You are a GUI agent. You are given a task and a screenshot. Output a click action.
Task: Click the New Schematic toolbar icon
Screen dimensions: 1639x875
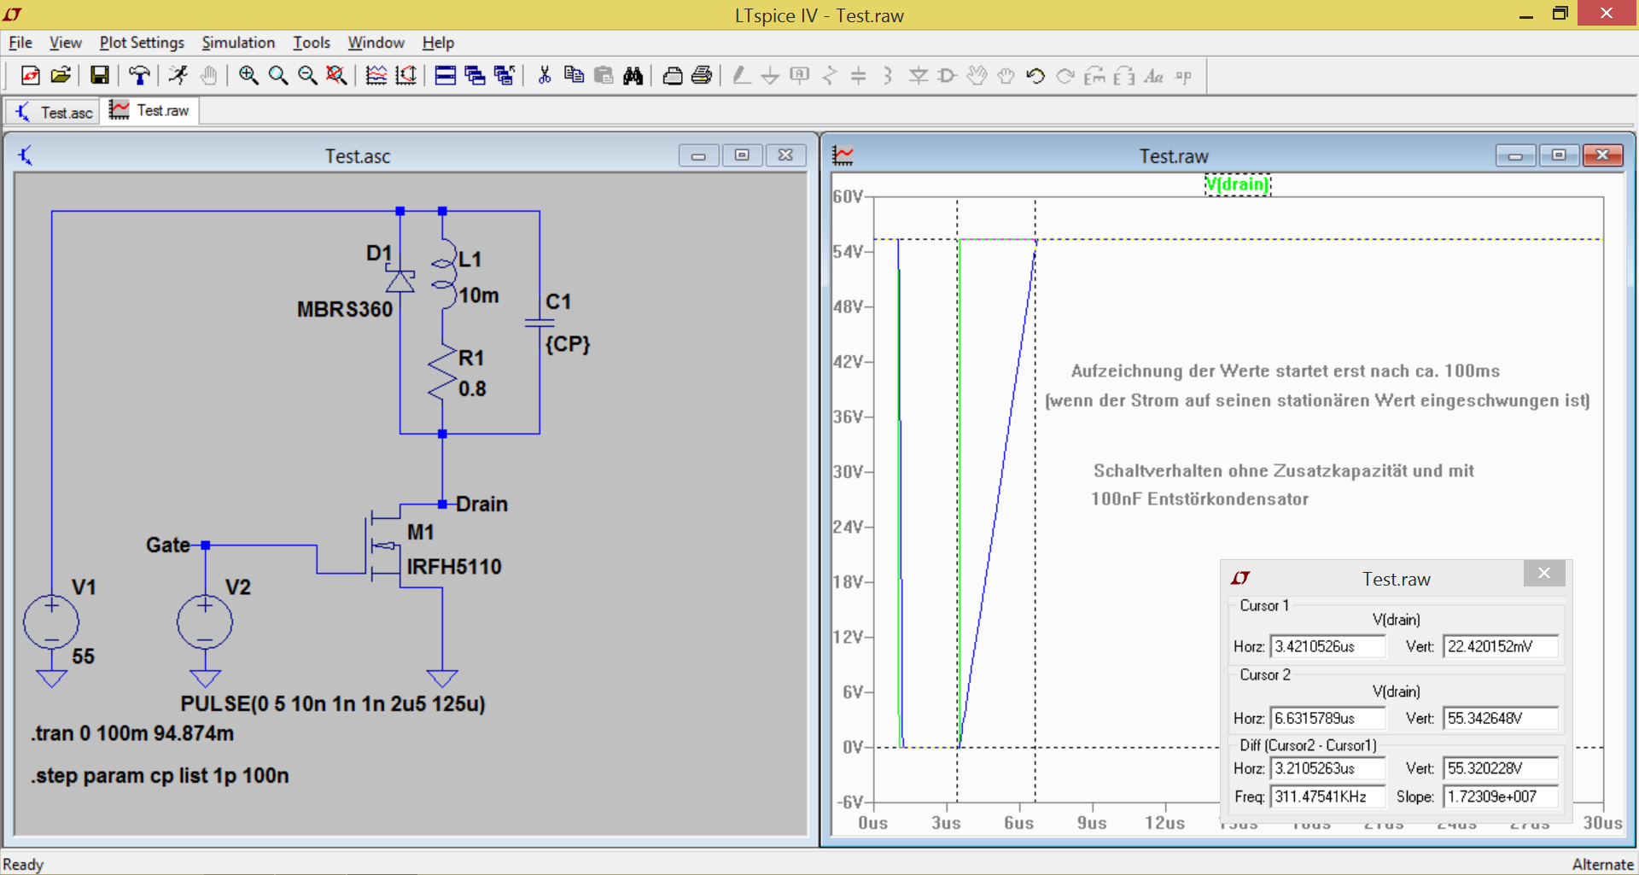(x=31, y=76)
